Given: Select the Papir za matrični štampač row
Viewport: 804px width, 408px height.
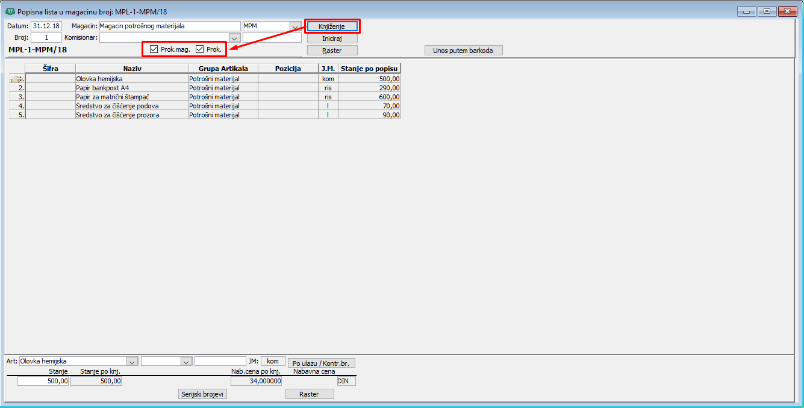Looking at the screenshot, I should 205,97.
